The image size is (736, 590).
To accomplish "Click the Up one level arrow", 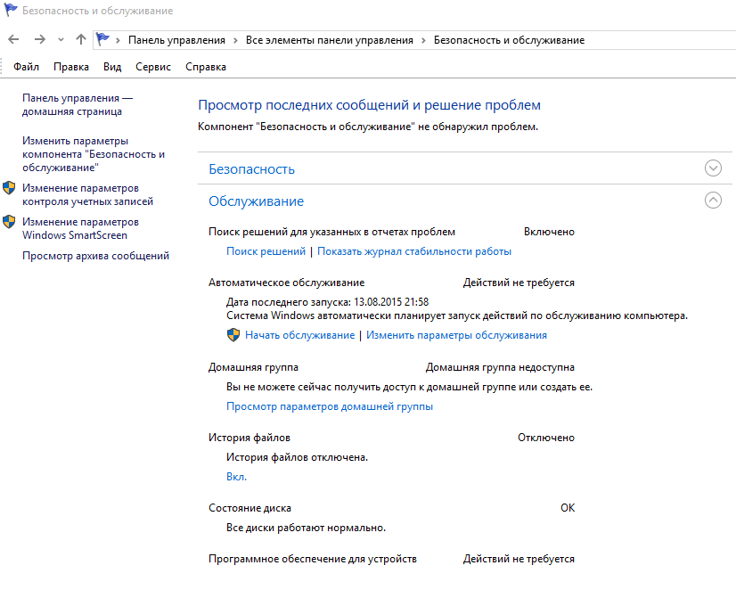I will pyautogui.click(x=81, y=40).
